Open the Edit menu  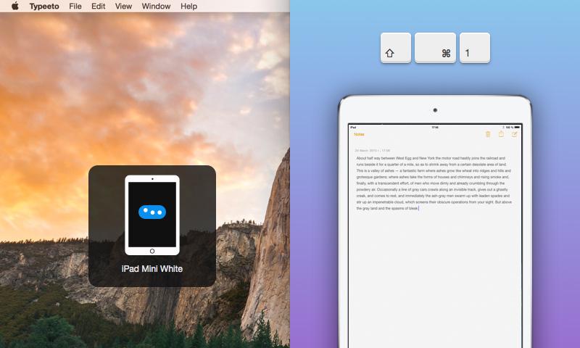coord(98,7)
